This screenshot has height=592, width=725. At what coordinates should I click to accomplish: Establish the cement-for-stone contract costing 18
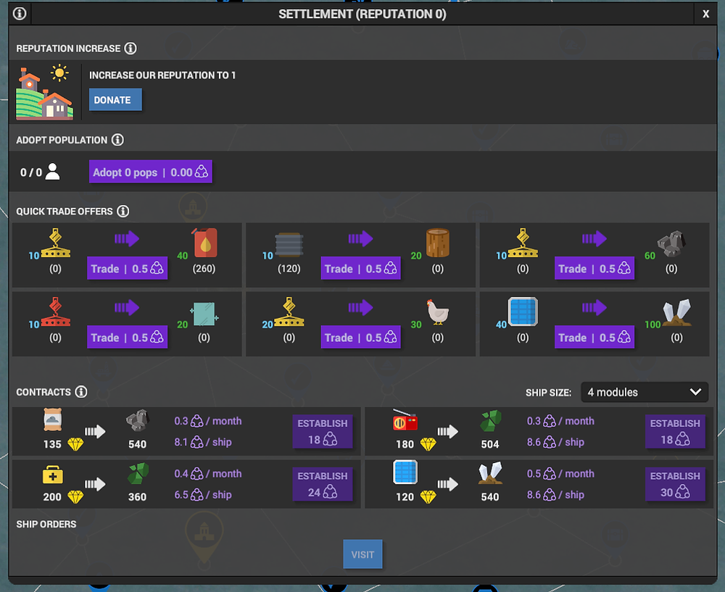click(x=323, y=432)
